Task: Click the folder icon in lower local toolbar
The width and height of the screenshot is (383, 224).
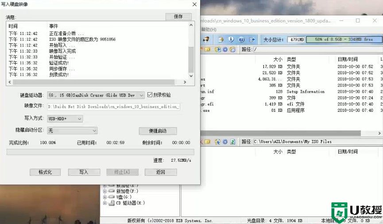Action: (x=207, y=142)
